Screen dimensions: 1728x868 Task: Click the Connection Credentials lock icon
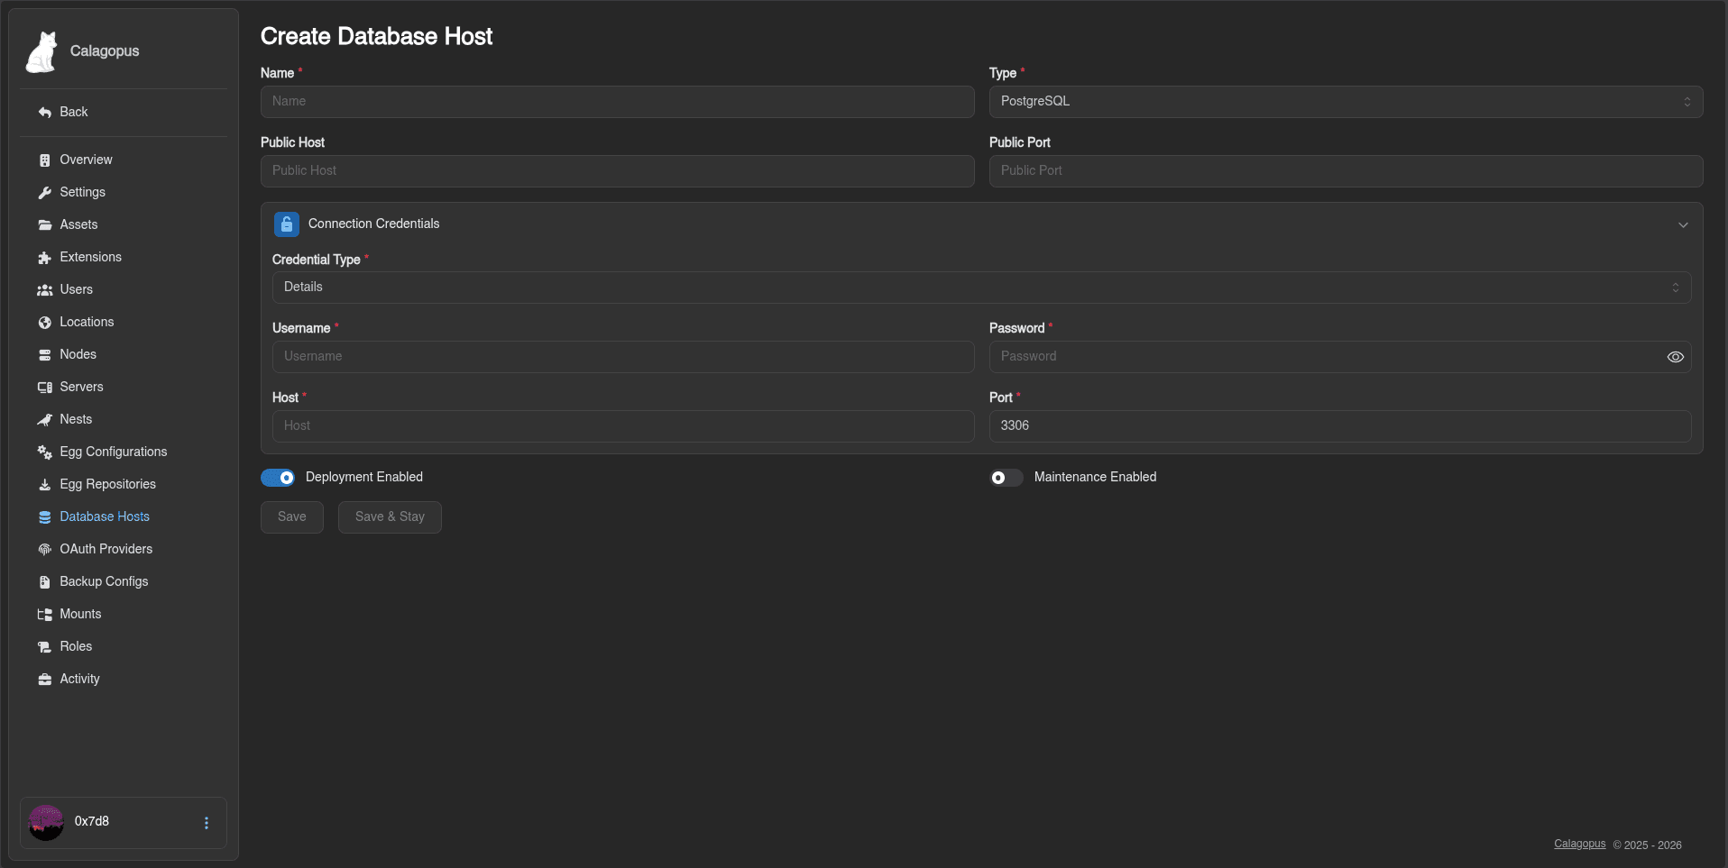click(287, 224)
